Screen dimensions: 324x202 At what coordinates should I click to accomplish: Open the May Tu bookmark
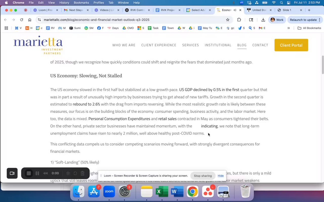(x=205, y=28)
